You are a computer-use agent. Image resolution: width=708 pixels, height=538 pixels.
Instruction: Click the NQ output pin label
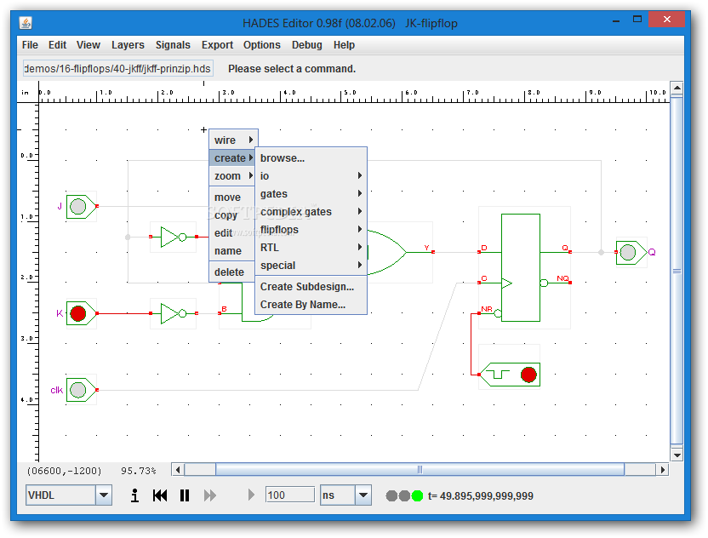pyautogui.click(x=562, y=278)
